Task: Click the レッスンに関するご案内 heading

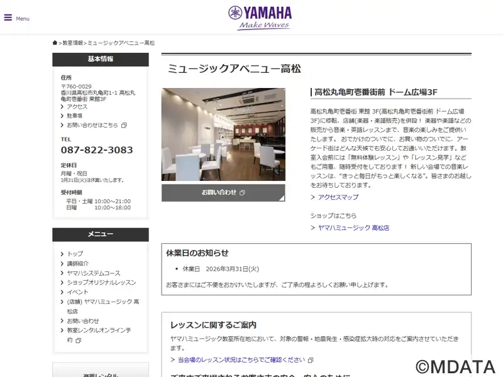Action: 213,325
